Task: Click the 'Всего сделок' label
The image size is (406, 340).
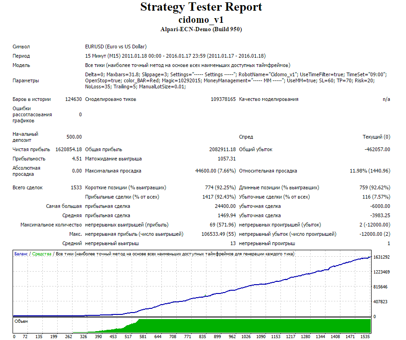Action: pyautogui.click(x=28, y=187)
